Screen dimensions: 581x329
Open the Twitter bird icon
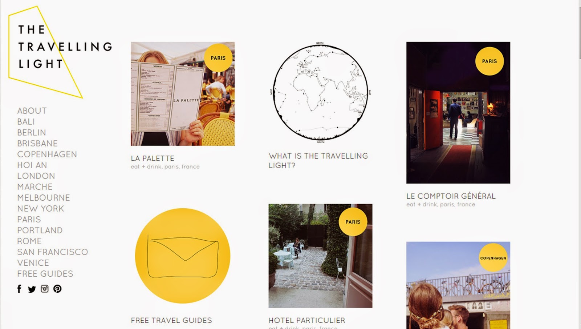point(32,289)
